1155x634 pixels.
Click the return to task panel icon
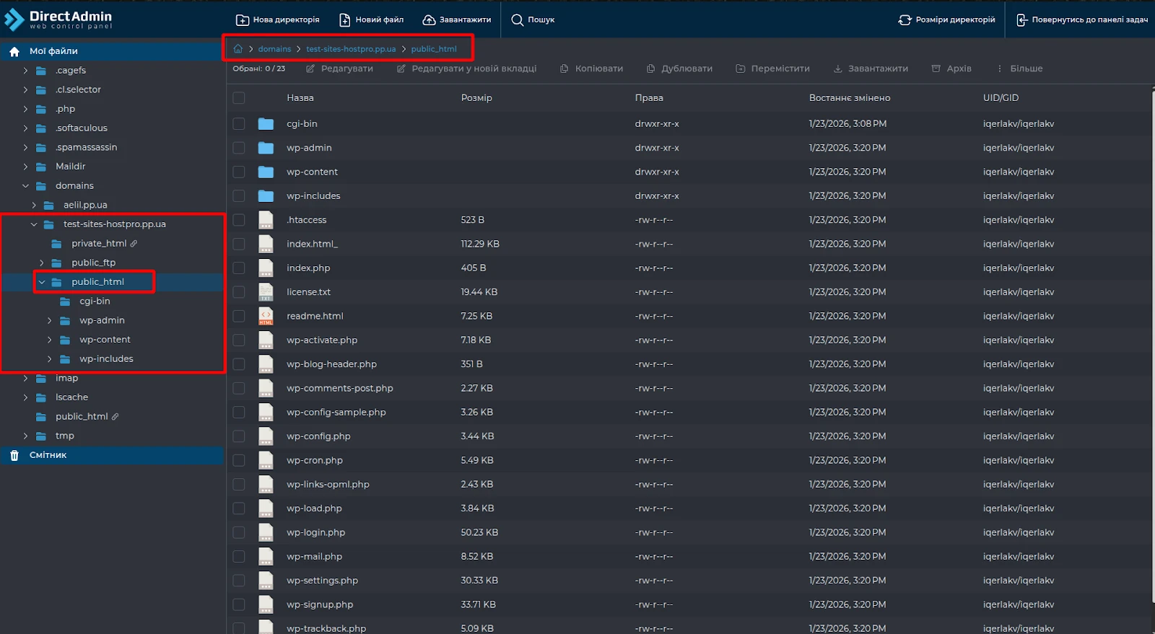[1021, 20]
